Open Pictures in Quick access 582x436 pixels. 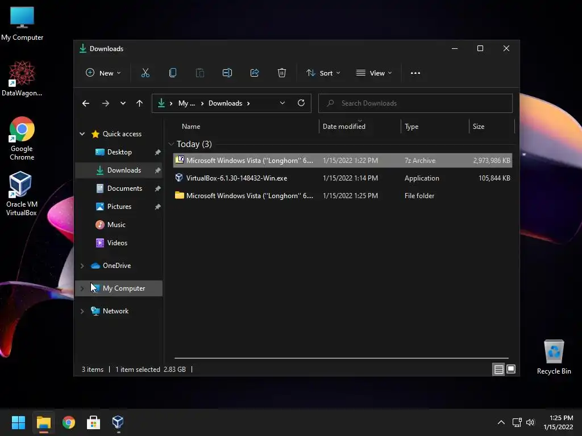pyautogui.click(x=119, y=207)
